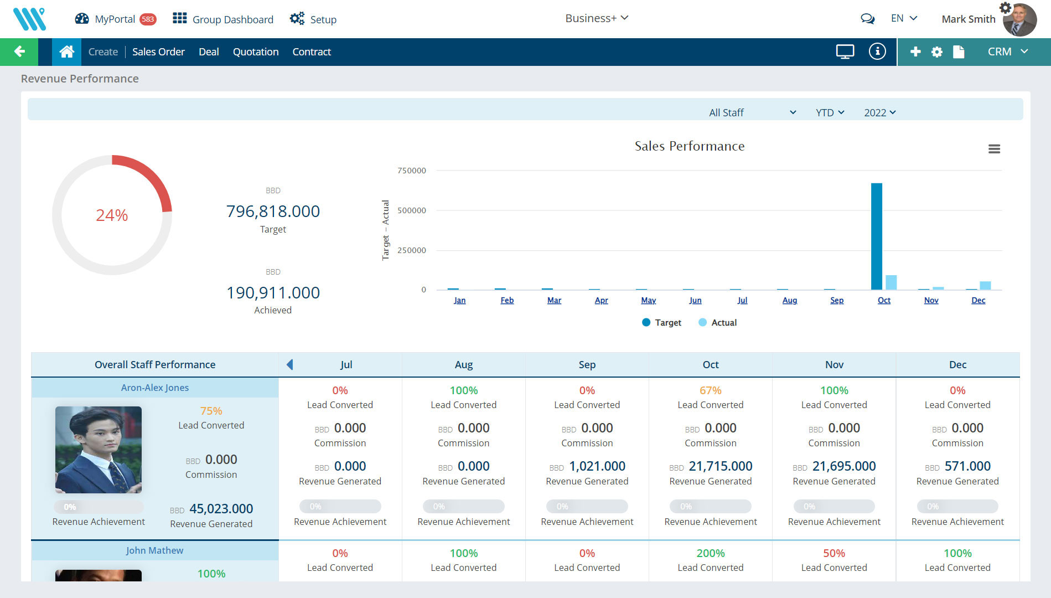This screenshot has height=598, width=1051.
Task: Go to the home icon
Action: [x=66, y=51]
